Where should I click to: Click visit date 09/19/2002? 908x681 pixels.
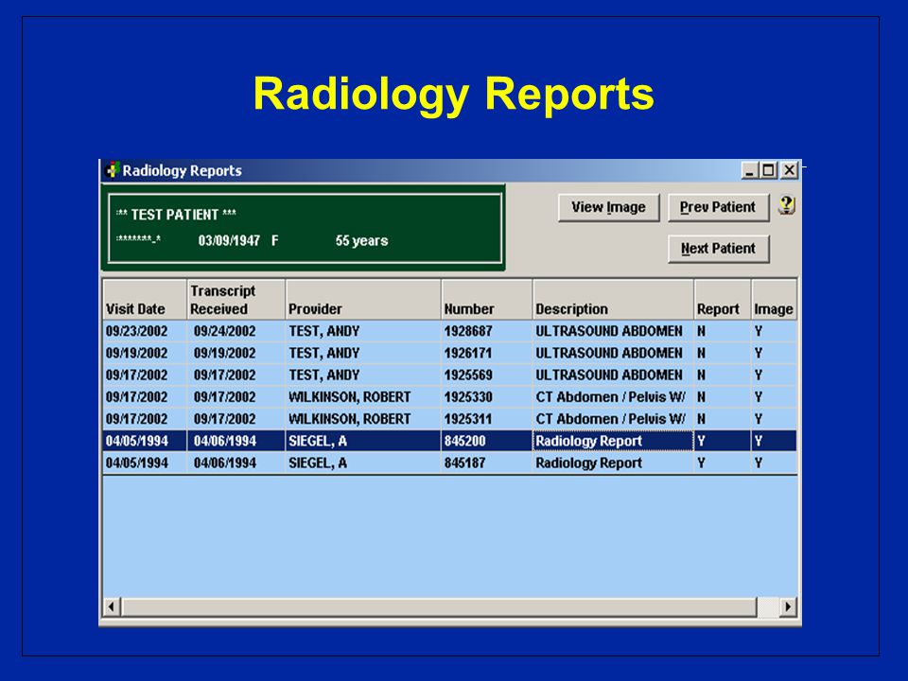(136, 353)
